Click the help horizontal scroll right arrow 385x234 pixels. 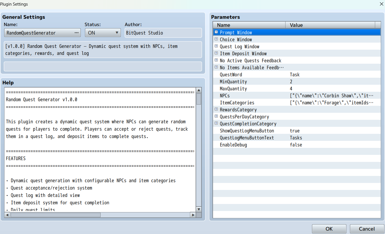193,215
